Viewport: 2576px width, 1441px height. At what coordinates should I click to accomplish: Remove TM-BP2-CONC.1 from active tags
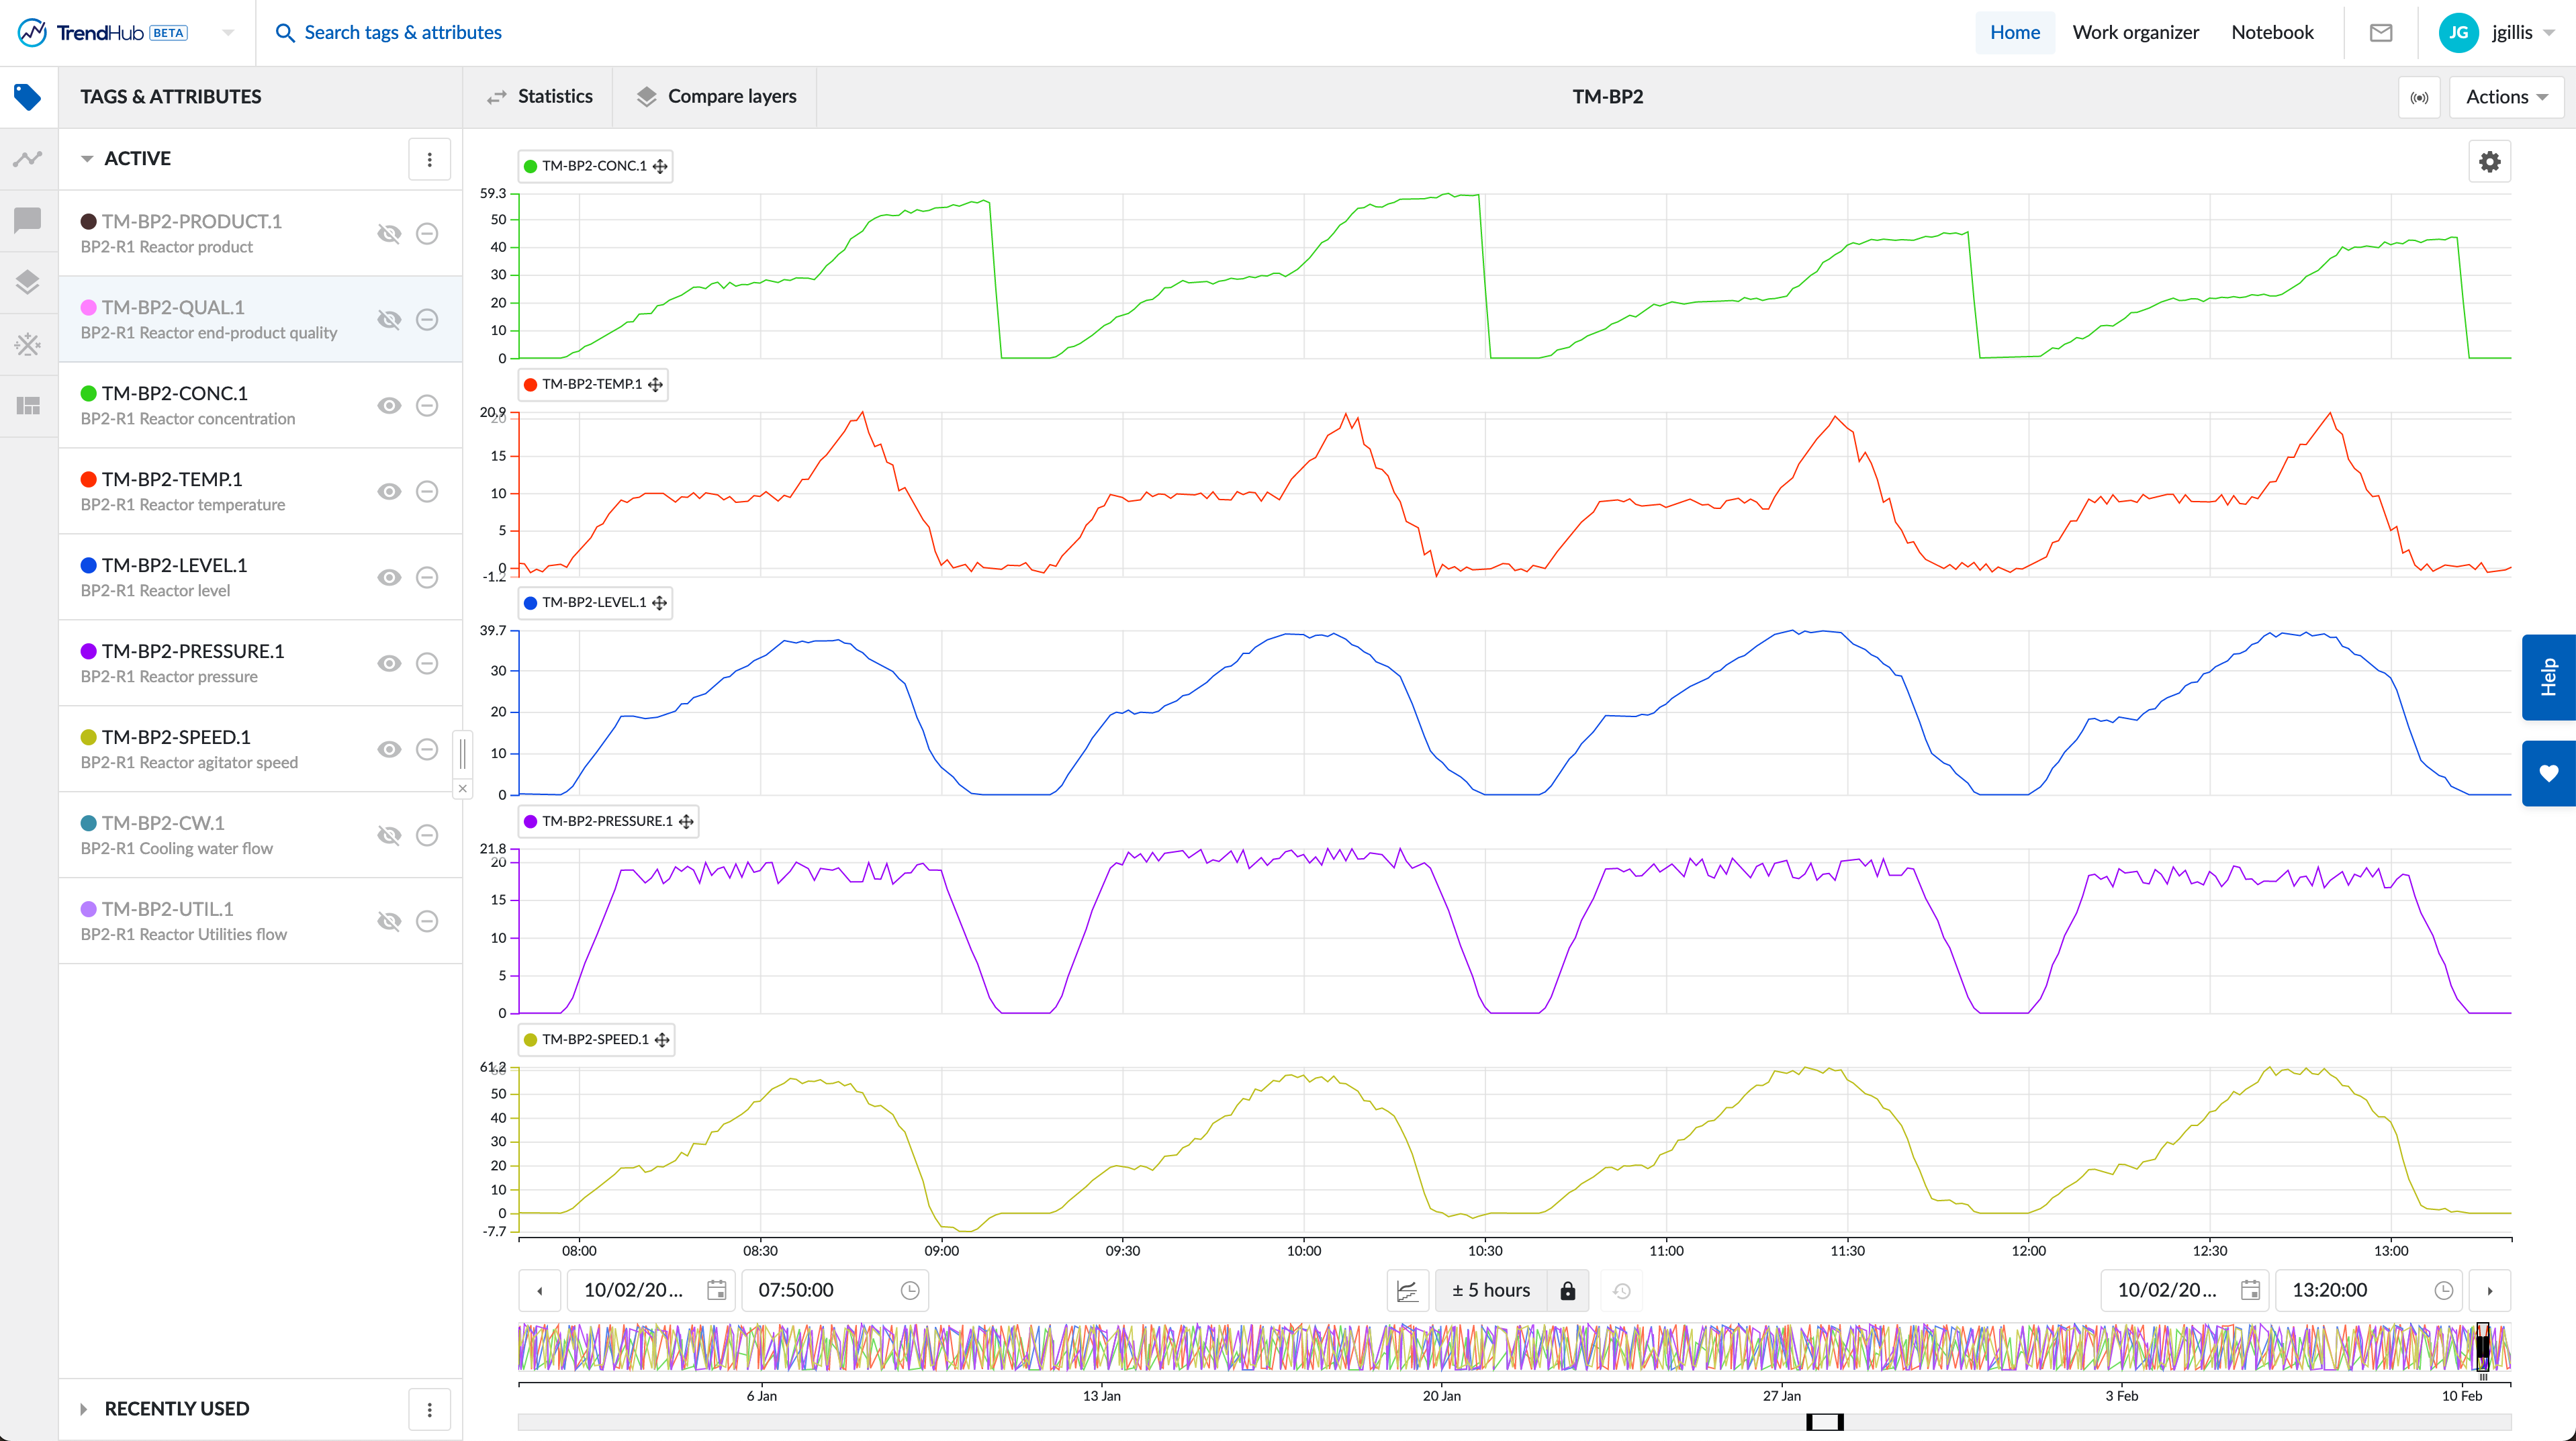click(x=427, y=406)
